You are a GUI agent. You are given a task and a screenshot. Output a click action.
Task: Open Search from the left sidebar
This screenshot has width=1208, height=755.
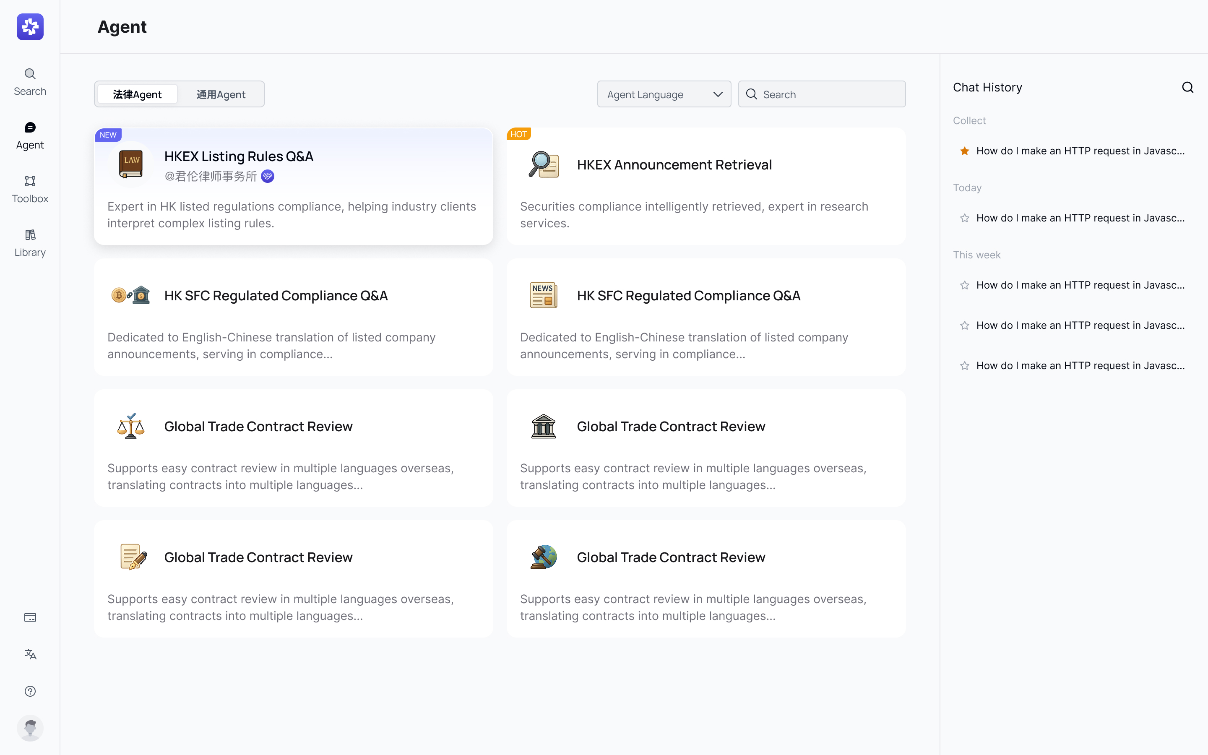point(30,82)
